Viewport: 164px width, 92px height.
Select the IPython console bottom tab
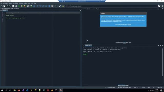pos(121,86)
